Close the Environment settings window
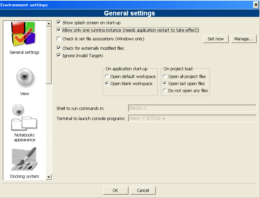The height and width of the screenshot is (198, 260). 256,5
